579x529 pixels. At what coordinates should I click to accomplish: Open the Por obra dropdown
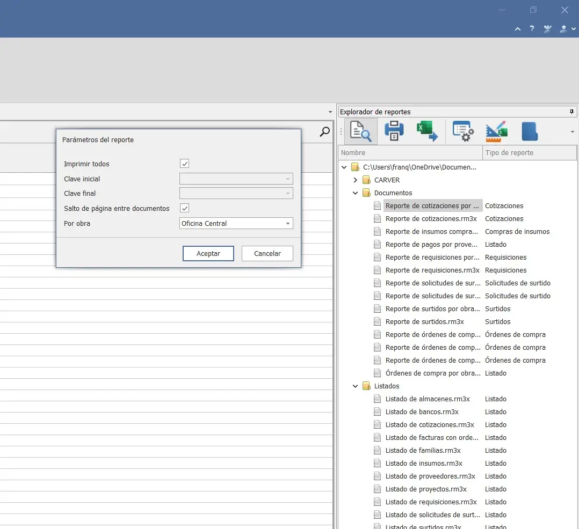click(x=288, y=223)
